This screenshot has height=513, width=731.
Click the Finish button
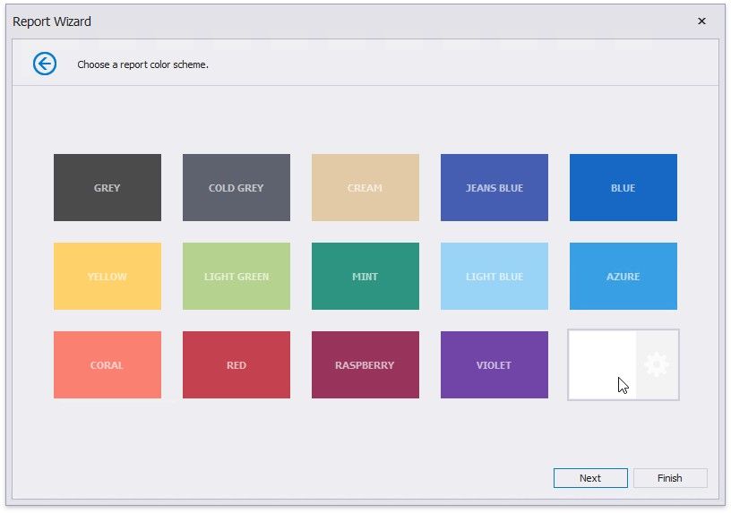[670, 478]
